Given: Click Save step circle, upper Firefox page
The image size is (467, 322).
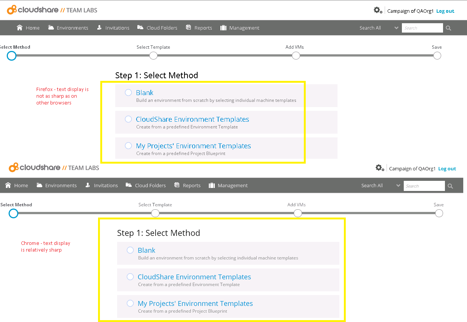Looking at the screenshot, I should (x=437, y=56).
